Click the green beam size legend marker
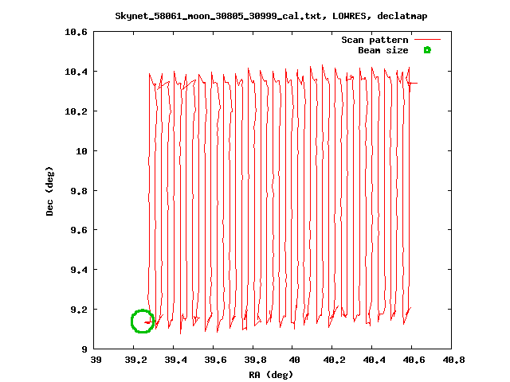Viewport: 510px width, 382px height. click(x=427, y=50)
